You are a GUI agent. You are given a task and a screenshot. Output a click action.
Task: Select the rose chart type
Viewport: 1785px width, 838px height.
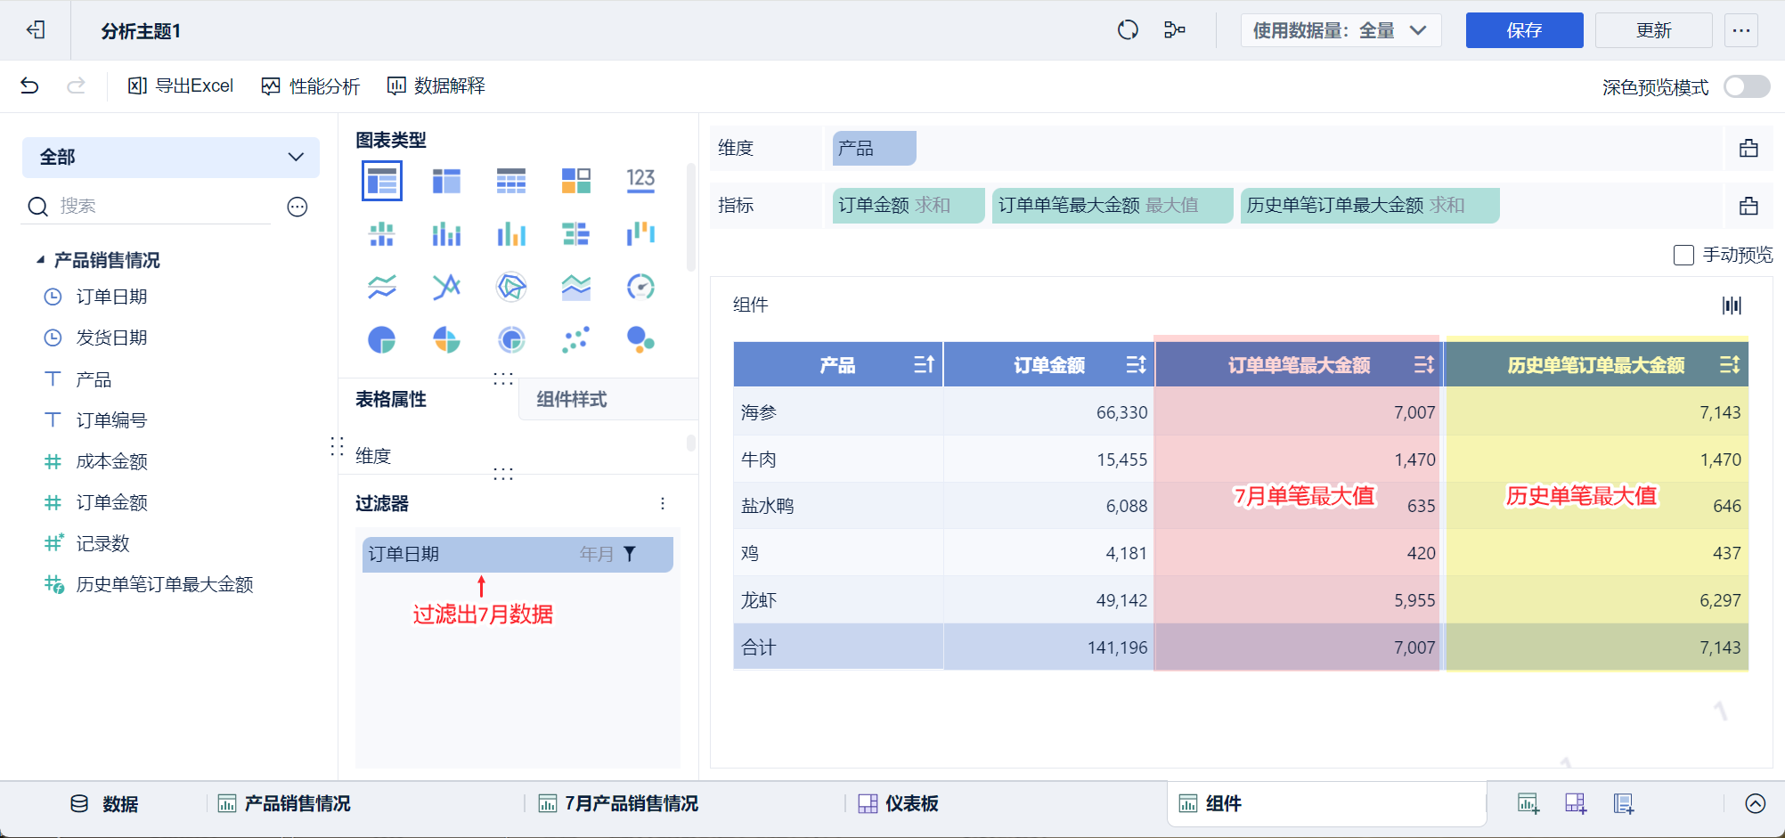tap(446, 339)
